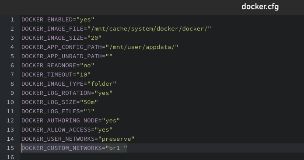304x160 pixels.
Task: Click the /mnt/user/appdata/ config path
Action: tap(142, 47)
